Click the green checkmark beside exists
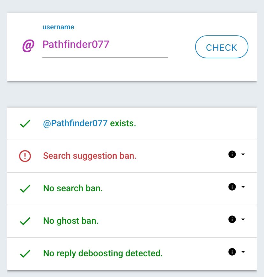Viewport: 264px width, 277px height. coord(25,124)
